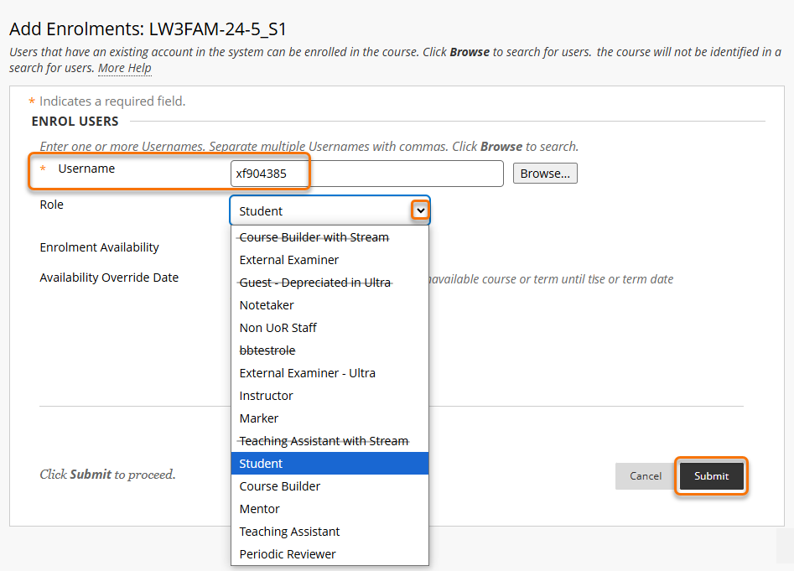This screenshot has height=571, width=794.
Task: Click the Role dropdown chevron arrow
Action: pos(420,210)
